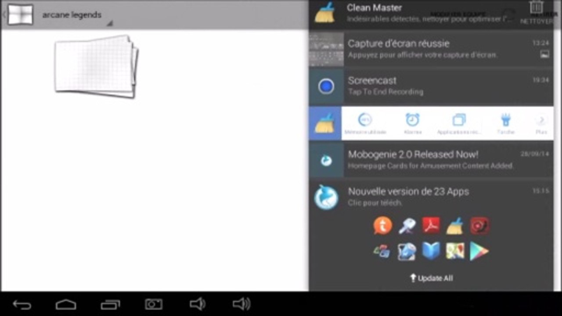Tap the round Mobogenie icon beside 'Nouvelle version'
The image size is (562, 316).
point(326,197)
